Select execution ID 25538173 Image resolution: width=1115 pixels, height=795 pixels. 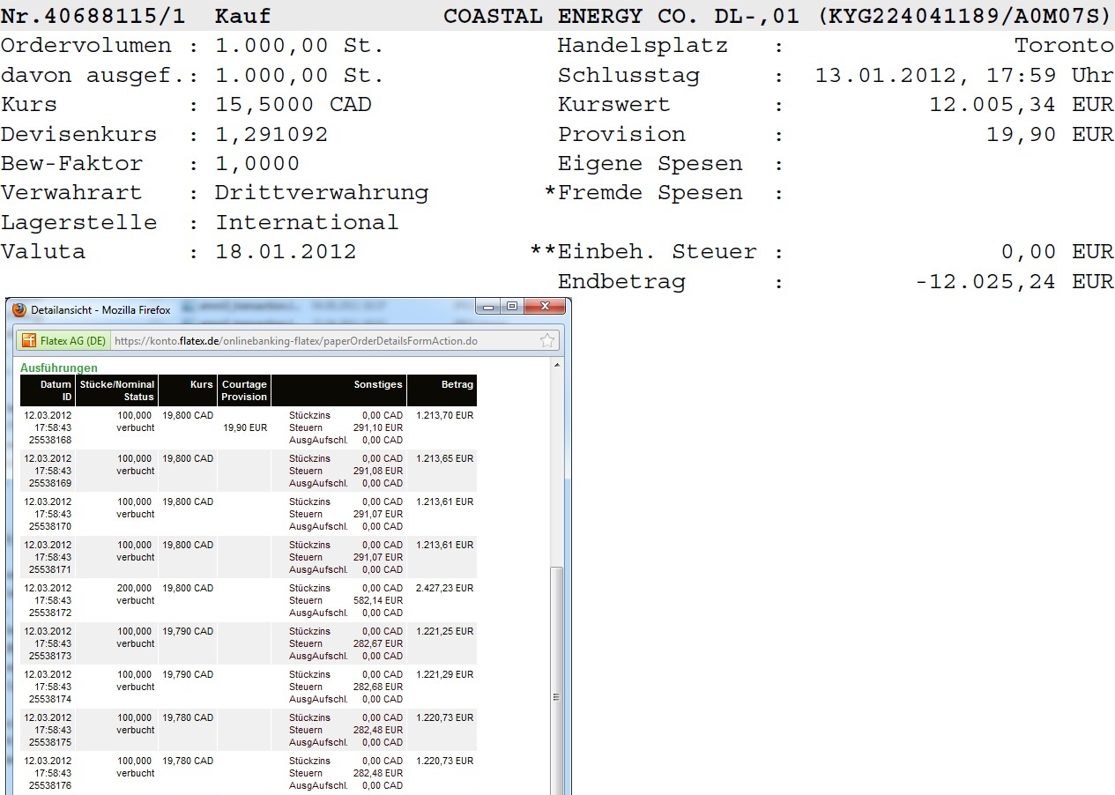[50, 656]
